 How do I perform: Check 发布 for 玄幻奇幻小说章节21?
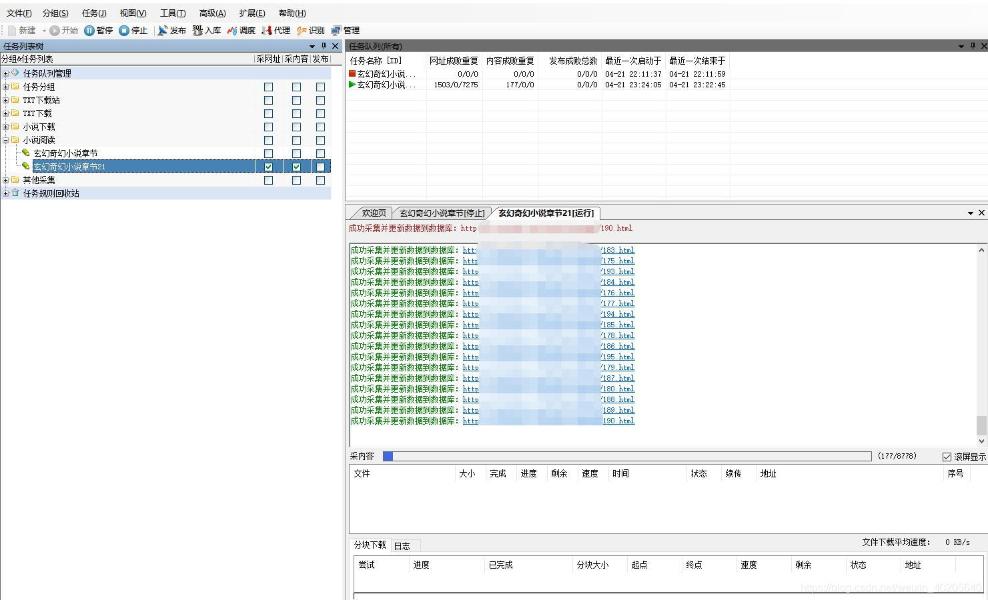coord(320,167)
